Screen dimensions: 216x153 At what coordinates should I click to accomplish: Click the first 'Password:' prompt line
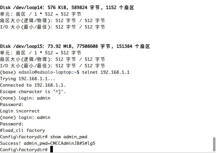pyautogui.click(x=12, y=105)
